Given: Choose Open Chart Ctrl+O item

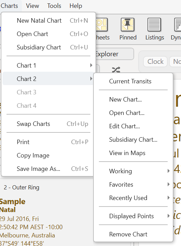Looking at the screenshot, I should [x=48, y=34].
